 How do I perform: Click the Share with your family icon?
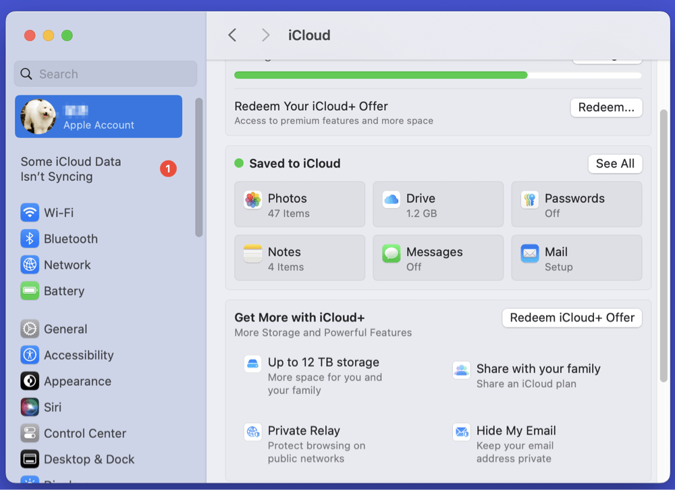tap(462, 370)
